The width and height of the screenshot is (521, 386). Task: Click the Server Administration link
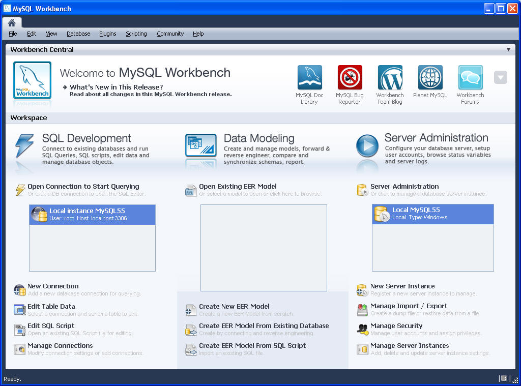[404, 186]
